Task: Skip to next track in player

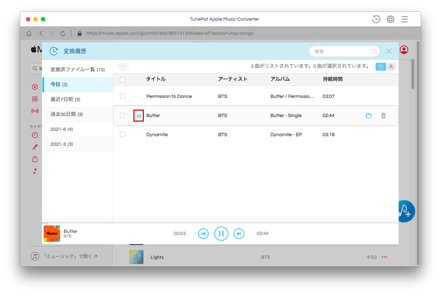Action: 239,233
